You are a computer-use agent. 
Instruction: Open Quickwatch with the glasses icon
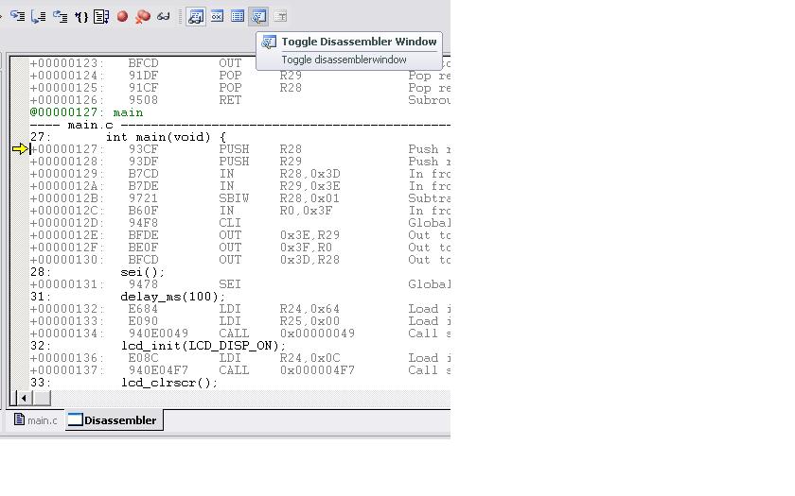(163, 17)
